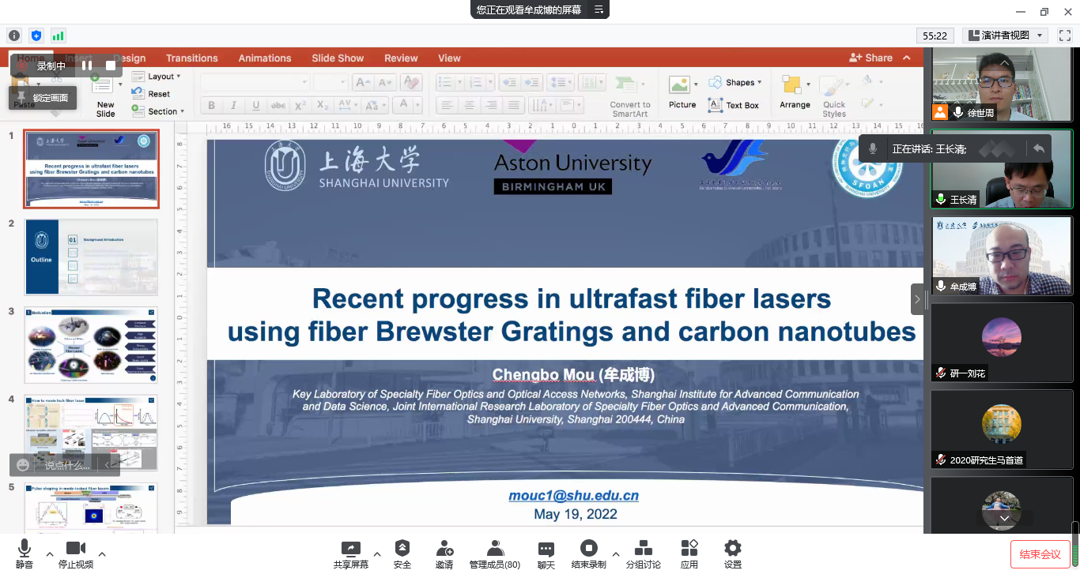Image resolution: width=1080 pixels, height=574 pixels.
Task: Click the mouc1@shu.edu.cn email link
Action: [573, 496]
